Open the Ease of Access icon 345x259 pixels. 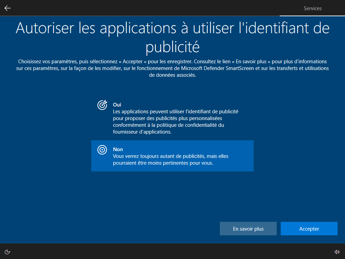(7, 252)
